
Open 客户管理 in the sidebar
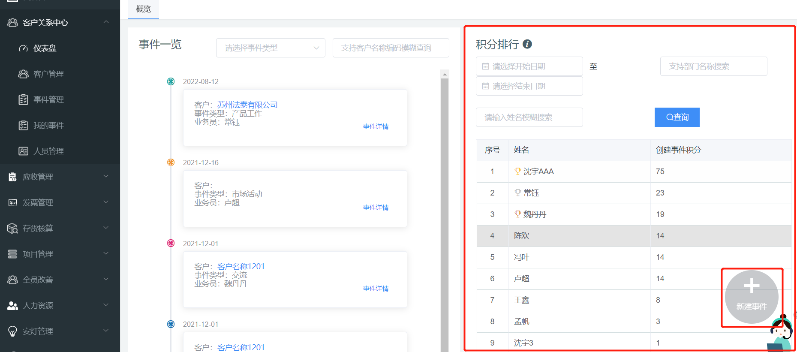[48, 74]
